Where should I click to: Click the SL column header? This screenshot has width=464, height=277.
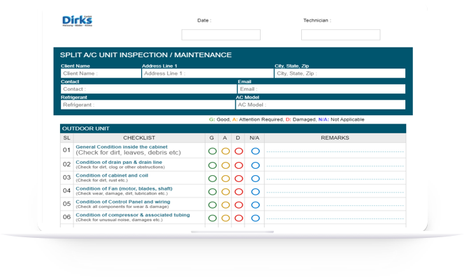[66, 137]
